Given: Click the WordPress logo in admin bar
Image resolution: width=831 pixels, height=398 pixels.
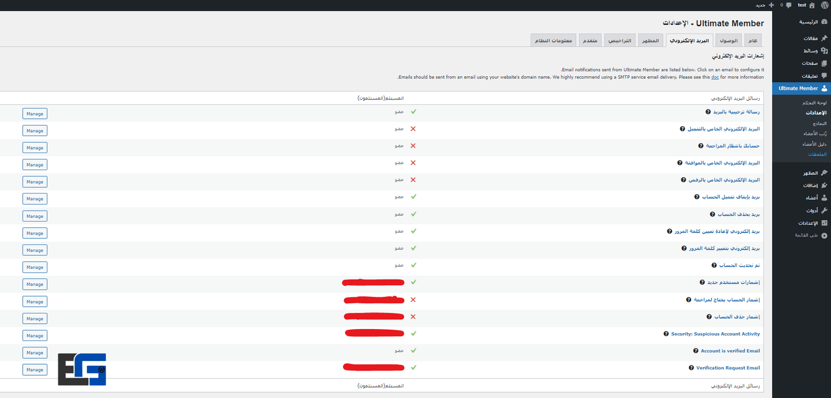Looking at the screenshot, I should [824, 5].
